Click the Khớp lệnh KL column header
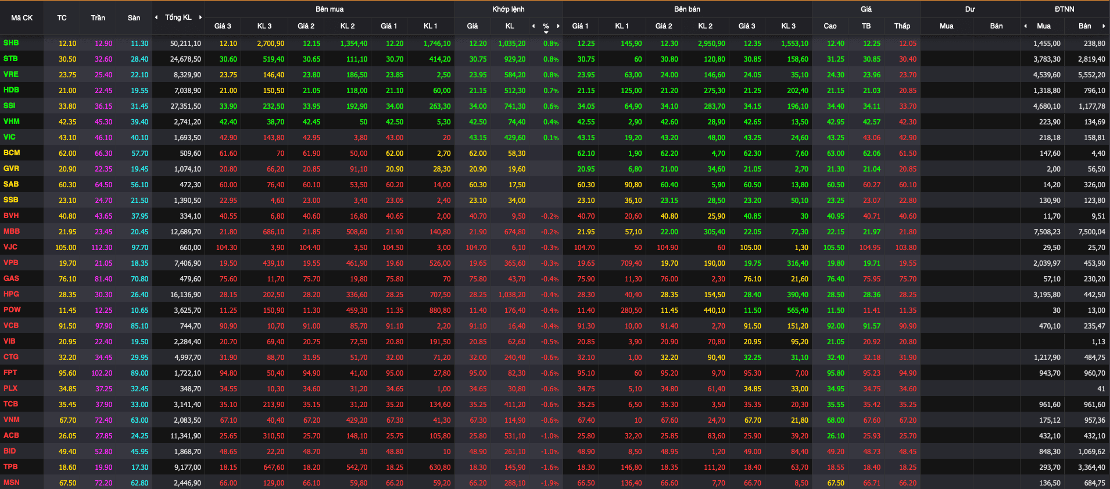 coord(510,26)
